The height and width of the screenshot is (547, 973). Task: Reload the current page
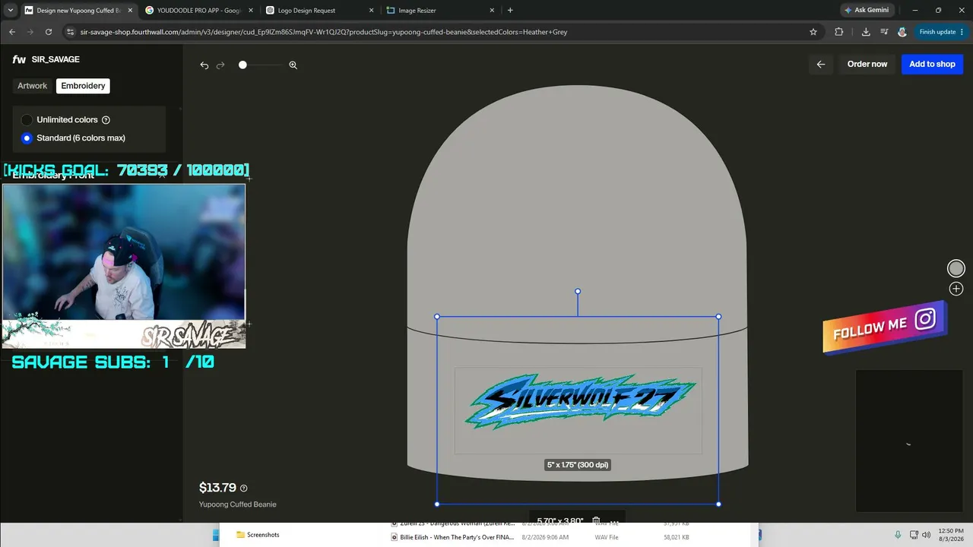point(49,32)
